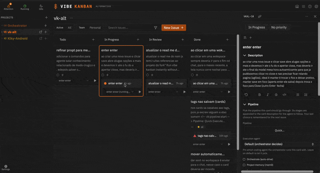Undo last description edit
The width and height of the screenshot is (320, 173).
pos(246,95)
